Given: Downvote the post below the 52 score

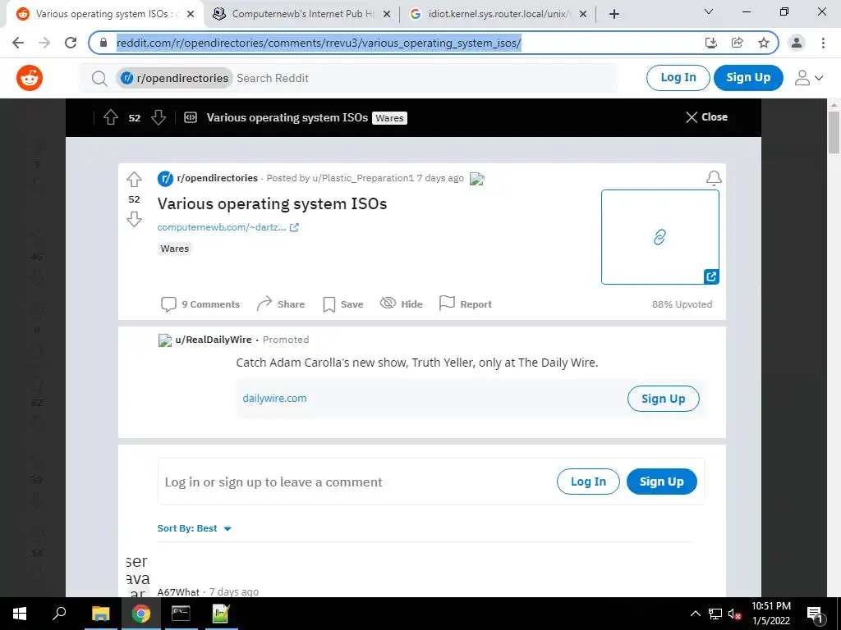Looking at the screenshot, I should click(134, 219).
